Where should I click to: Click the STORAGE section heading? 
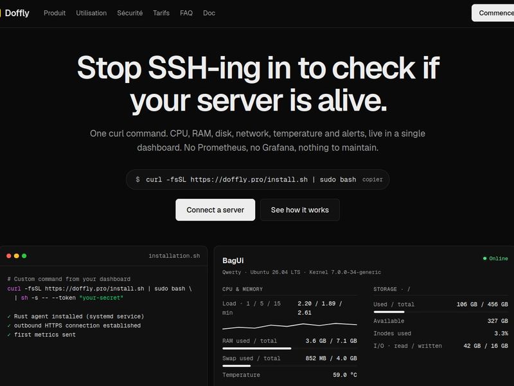(x=392, y=289)
